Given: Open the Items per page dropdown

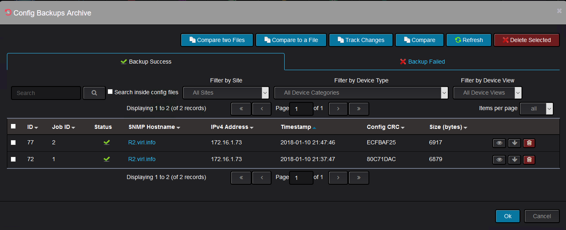Looking at the screenshot, I should (537, 108).
